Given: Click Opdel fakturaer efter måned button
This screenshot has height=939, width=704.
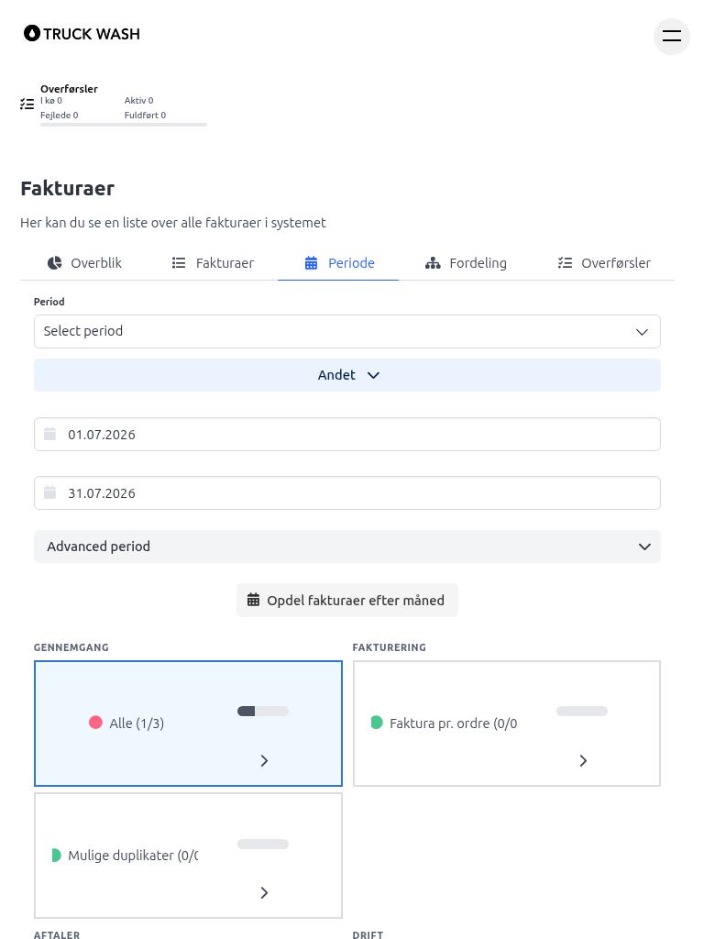Looking at the screenshot, I should (x=347, y=600).
